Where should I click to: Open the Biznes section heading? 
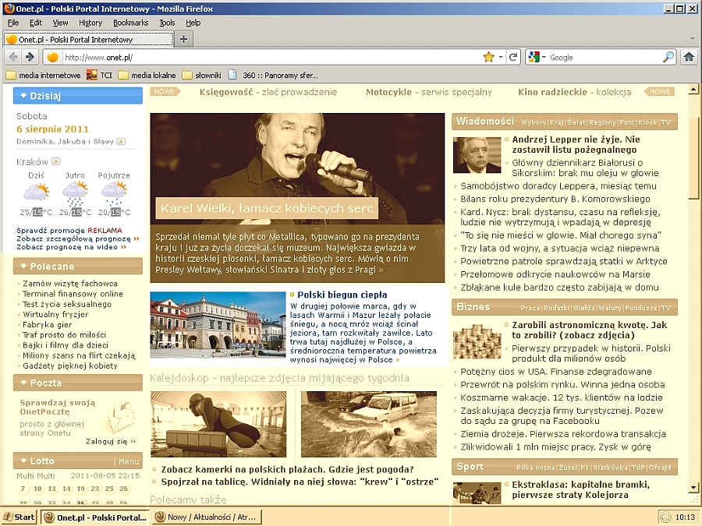pos(473,307)
